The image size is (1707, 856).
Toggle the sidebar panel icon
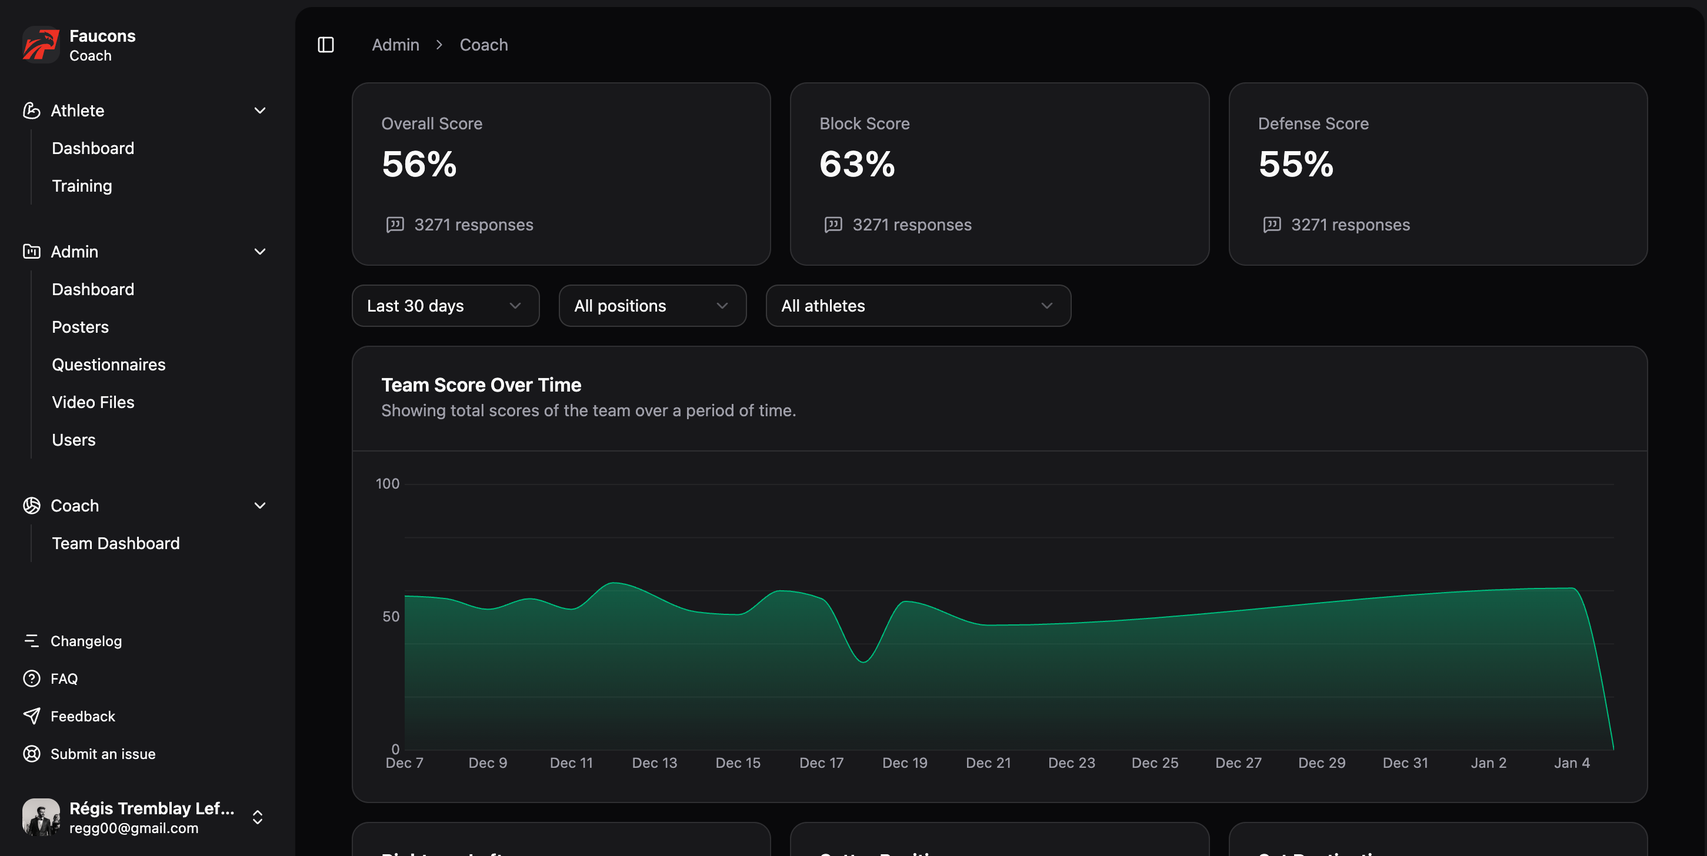click(325, 45)
